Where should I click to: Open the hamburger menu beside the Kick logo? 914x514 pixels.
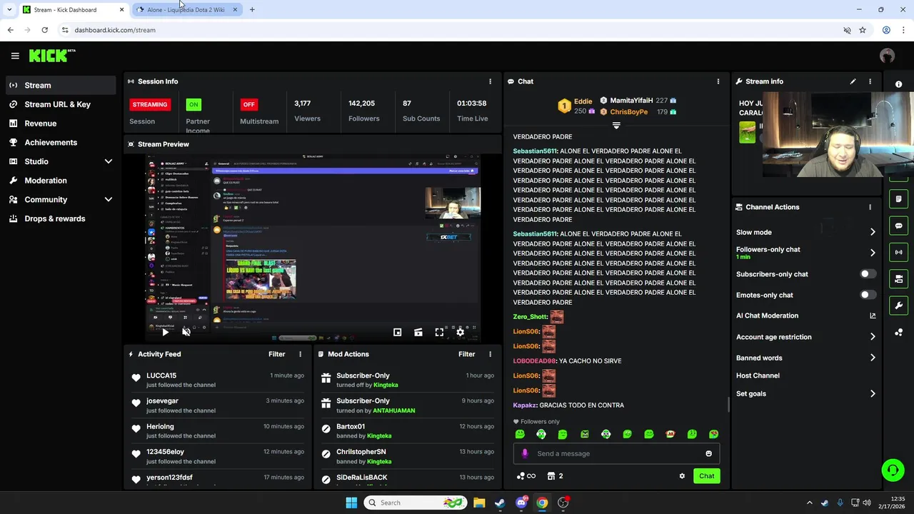[x=15, y=56]
